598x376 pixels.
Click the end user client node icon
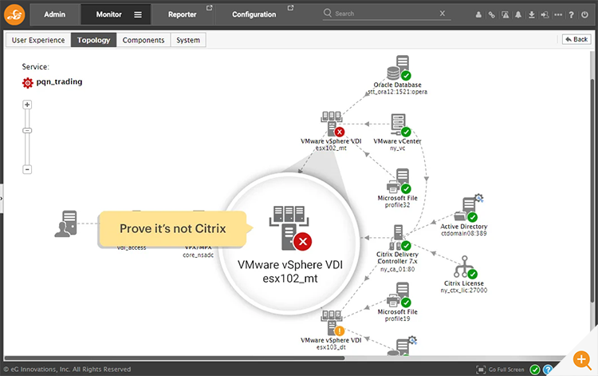point(66,224)
